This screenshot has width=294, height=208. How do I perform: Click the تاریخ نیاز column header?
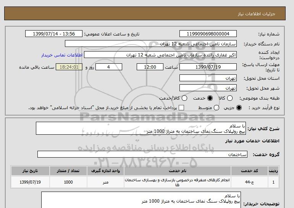coord(30,171)
